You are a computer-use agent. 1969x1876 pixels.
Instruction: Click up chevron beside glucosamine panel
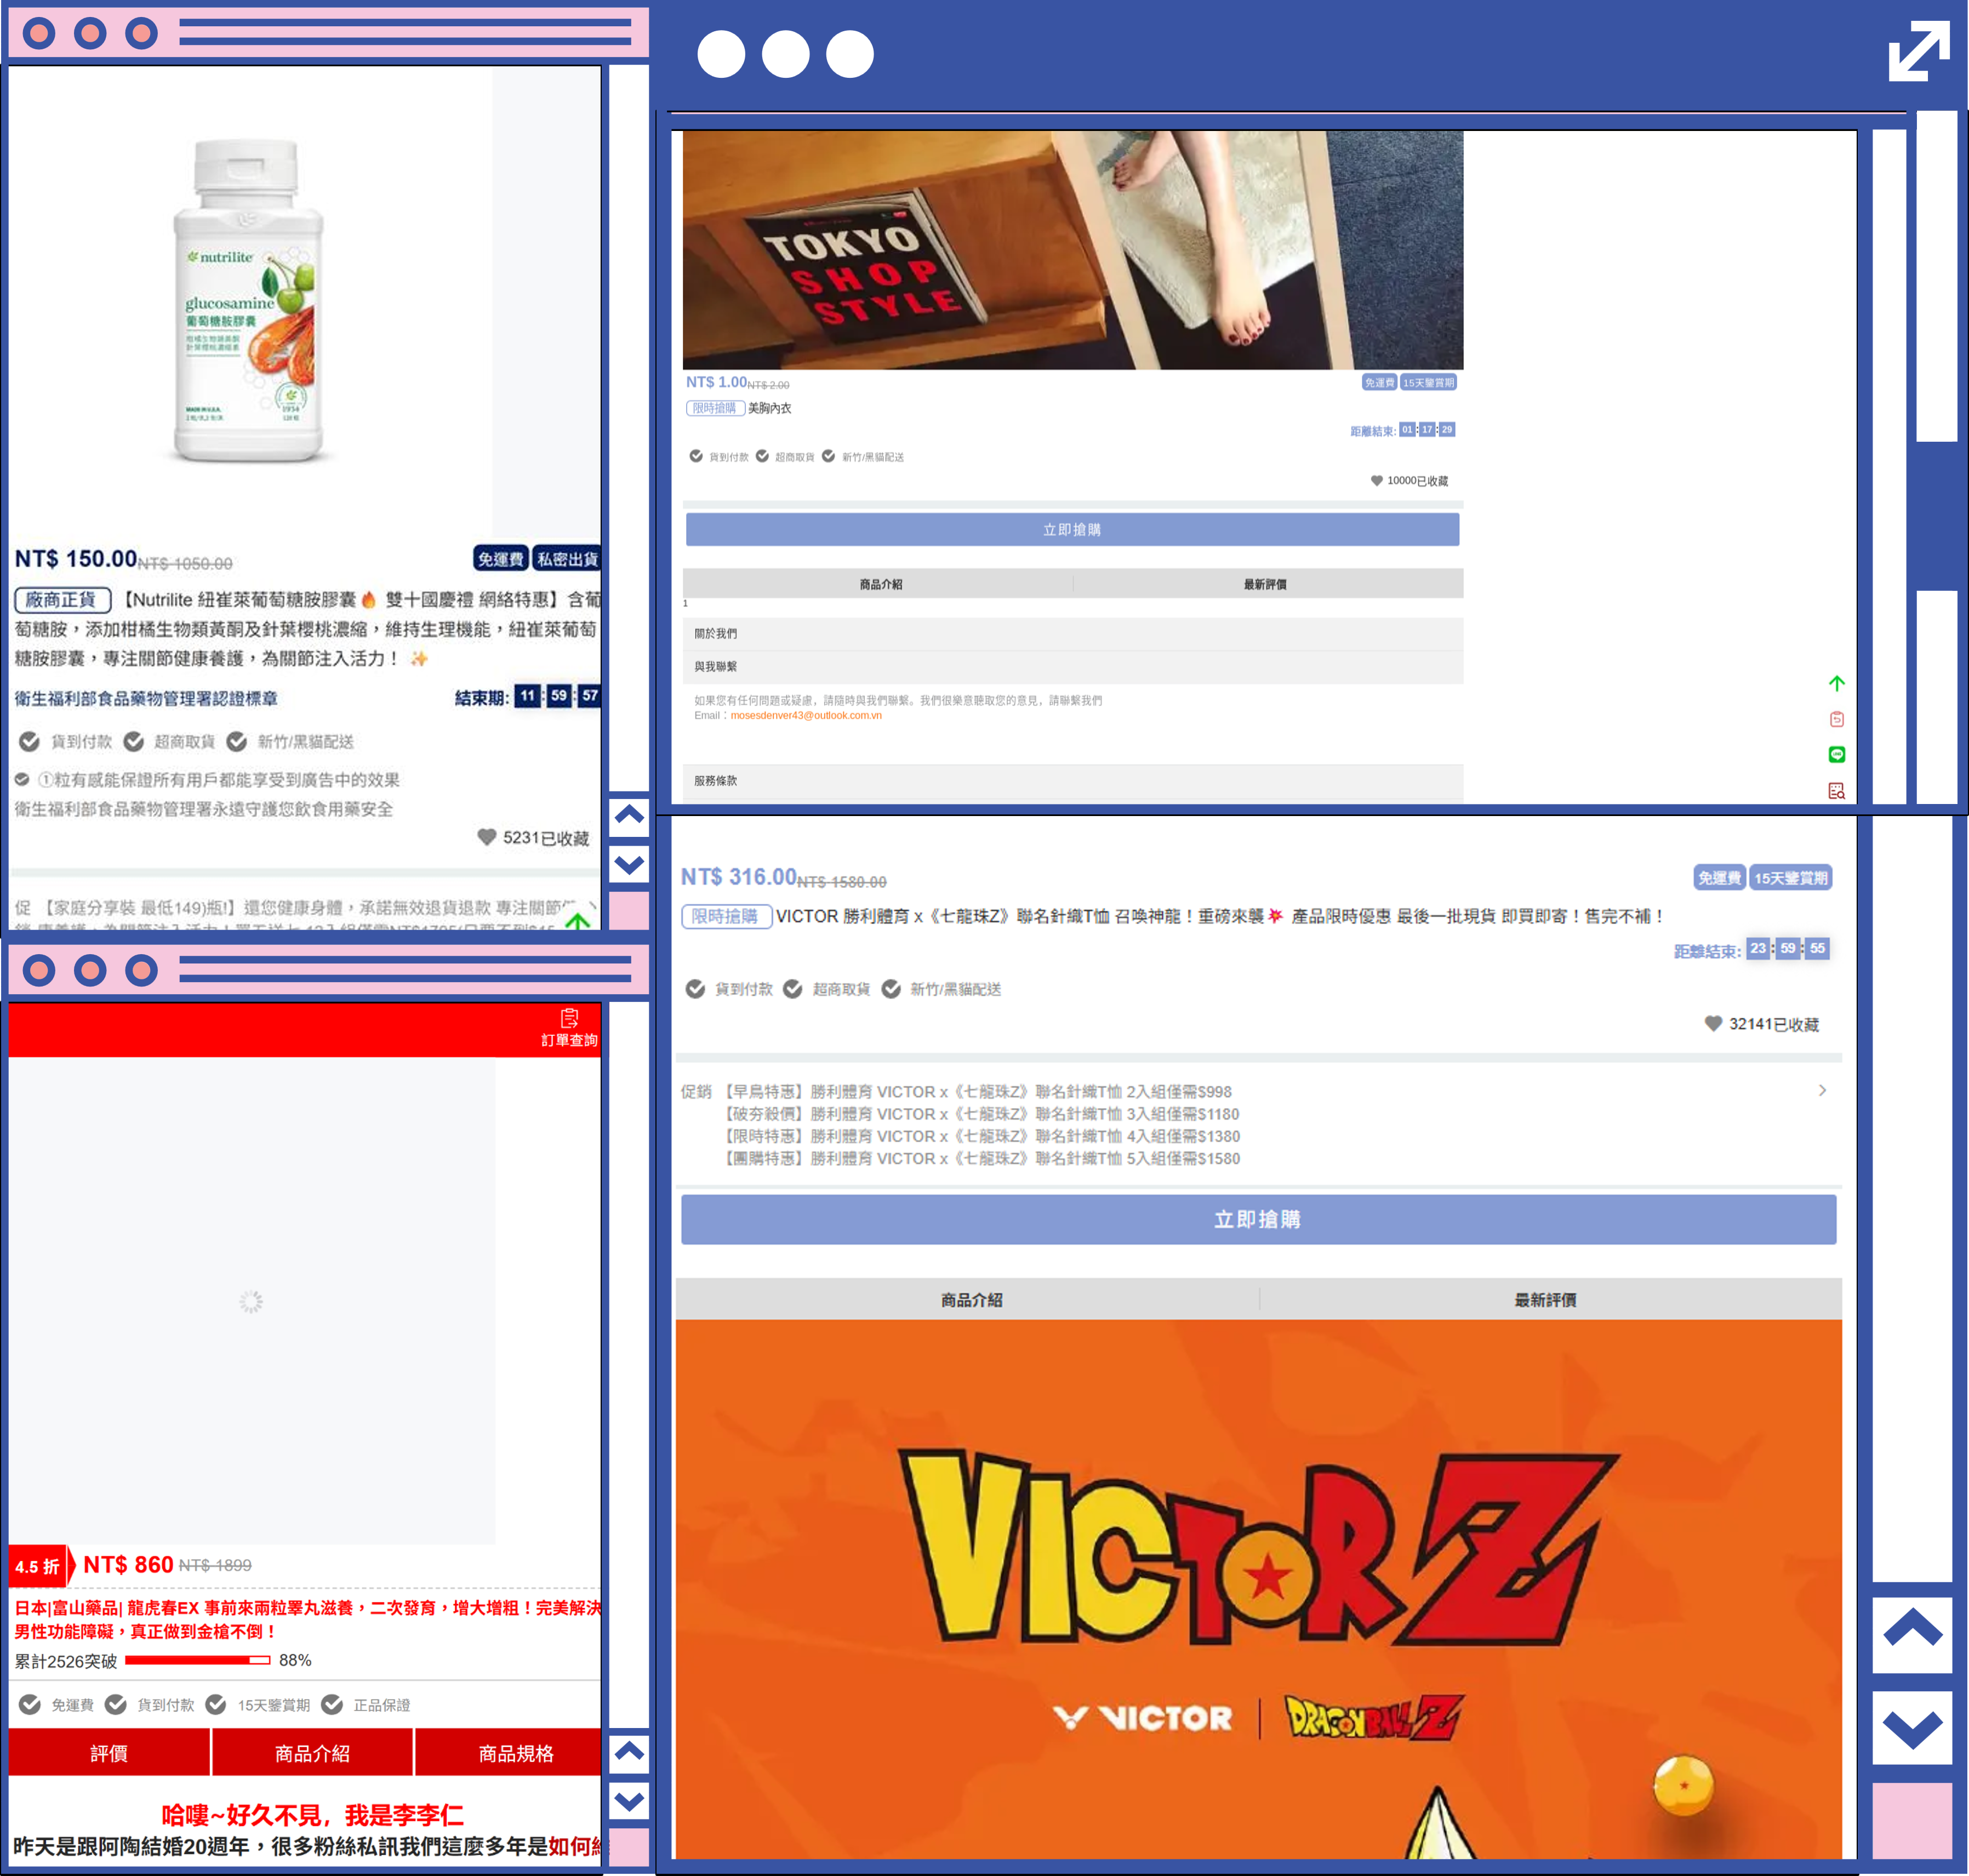629,815
